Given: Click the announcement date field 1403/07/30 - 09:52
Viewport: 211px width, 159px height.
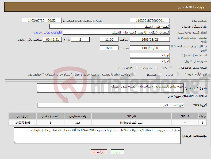Looking at the screenshot, I should click(42, 21).
